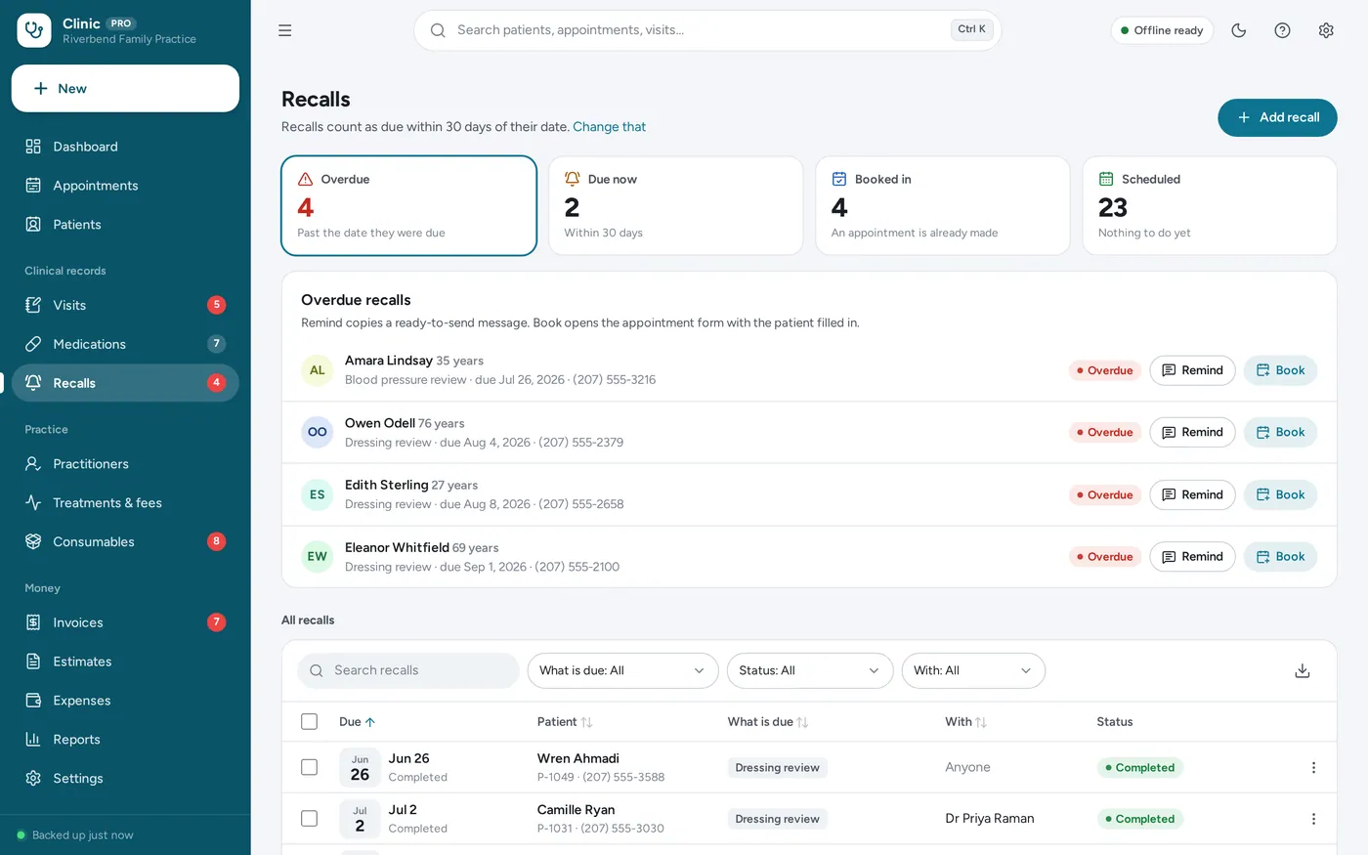1368x855 pixels.
Task: Sort by Patient column arrows
Action: (x=586, y=722)
